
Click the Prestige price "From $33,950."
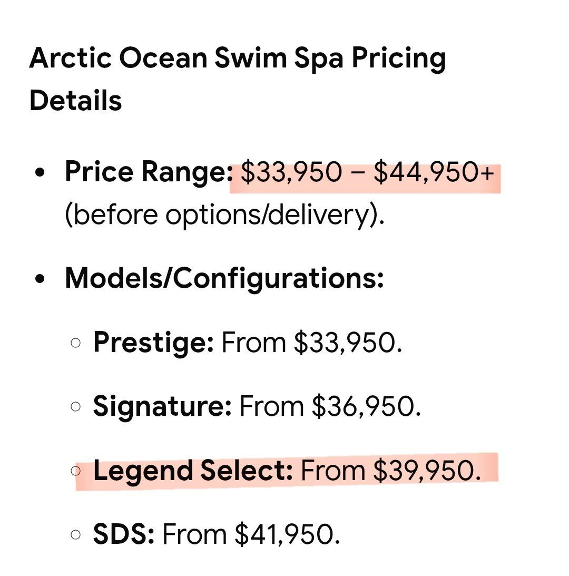(x=312, y=343)
